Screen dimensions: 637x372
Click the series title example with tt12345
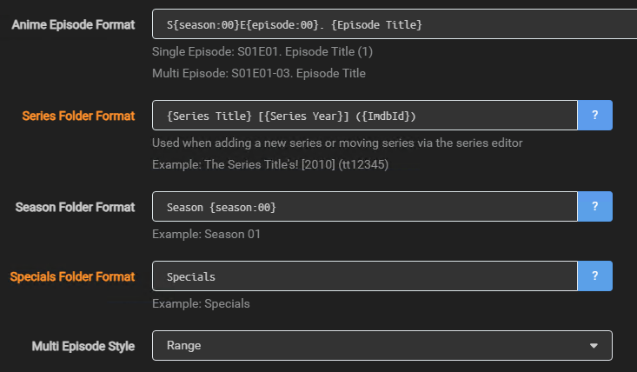pyautogui.click(x=269, y=164)
